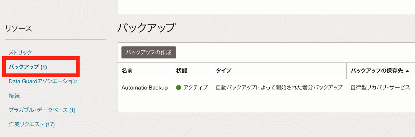Click the large バックアップ section heading

146,28
